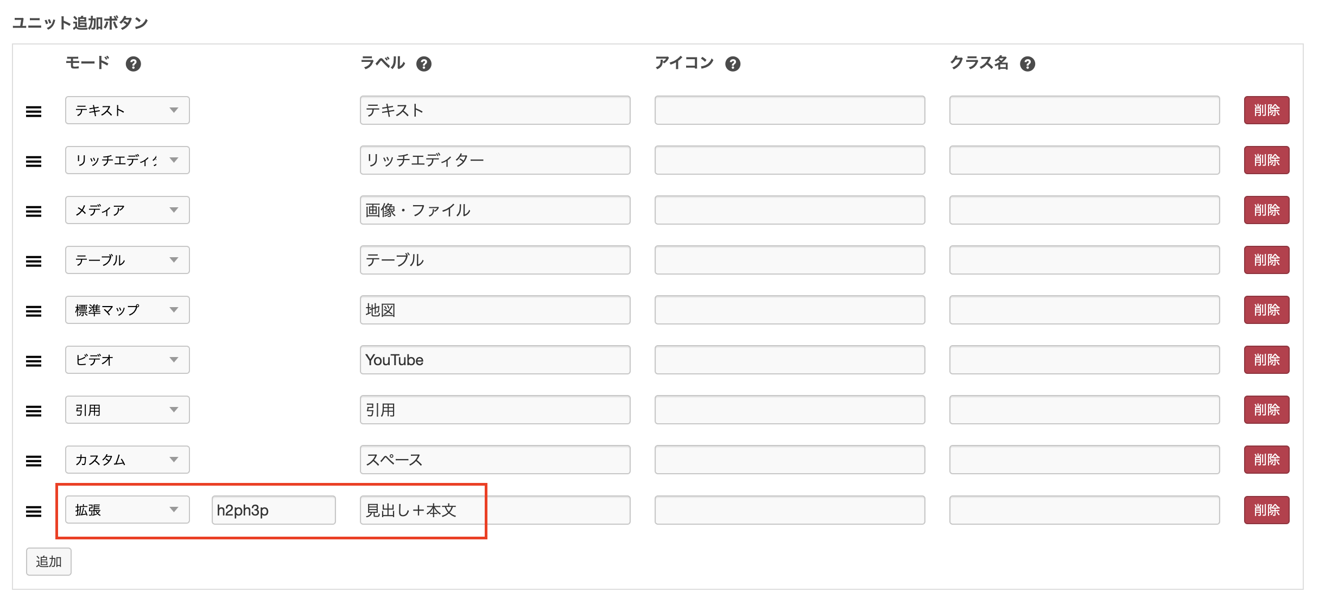Click the drag handle for the メディア row
1319x611 pixels.
click(x=34, y=211)
